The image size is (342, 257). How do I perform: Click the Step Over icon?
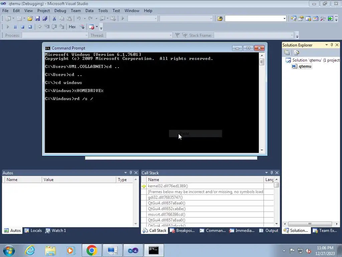tap(54, 27)
